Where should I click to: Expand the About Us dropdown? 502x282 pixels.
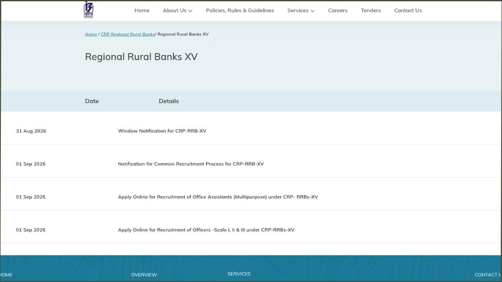[x=178, y=10]
